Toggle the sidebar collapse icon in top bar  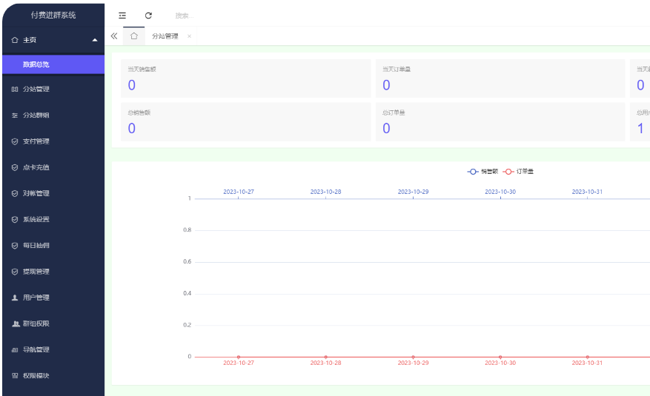122,15
